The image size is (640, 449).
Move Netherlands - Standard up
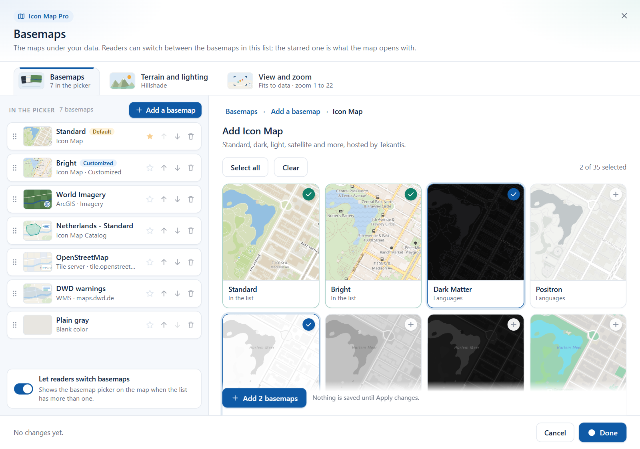click(x=164, y=231)
